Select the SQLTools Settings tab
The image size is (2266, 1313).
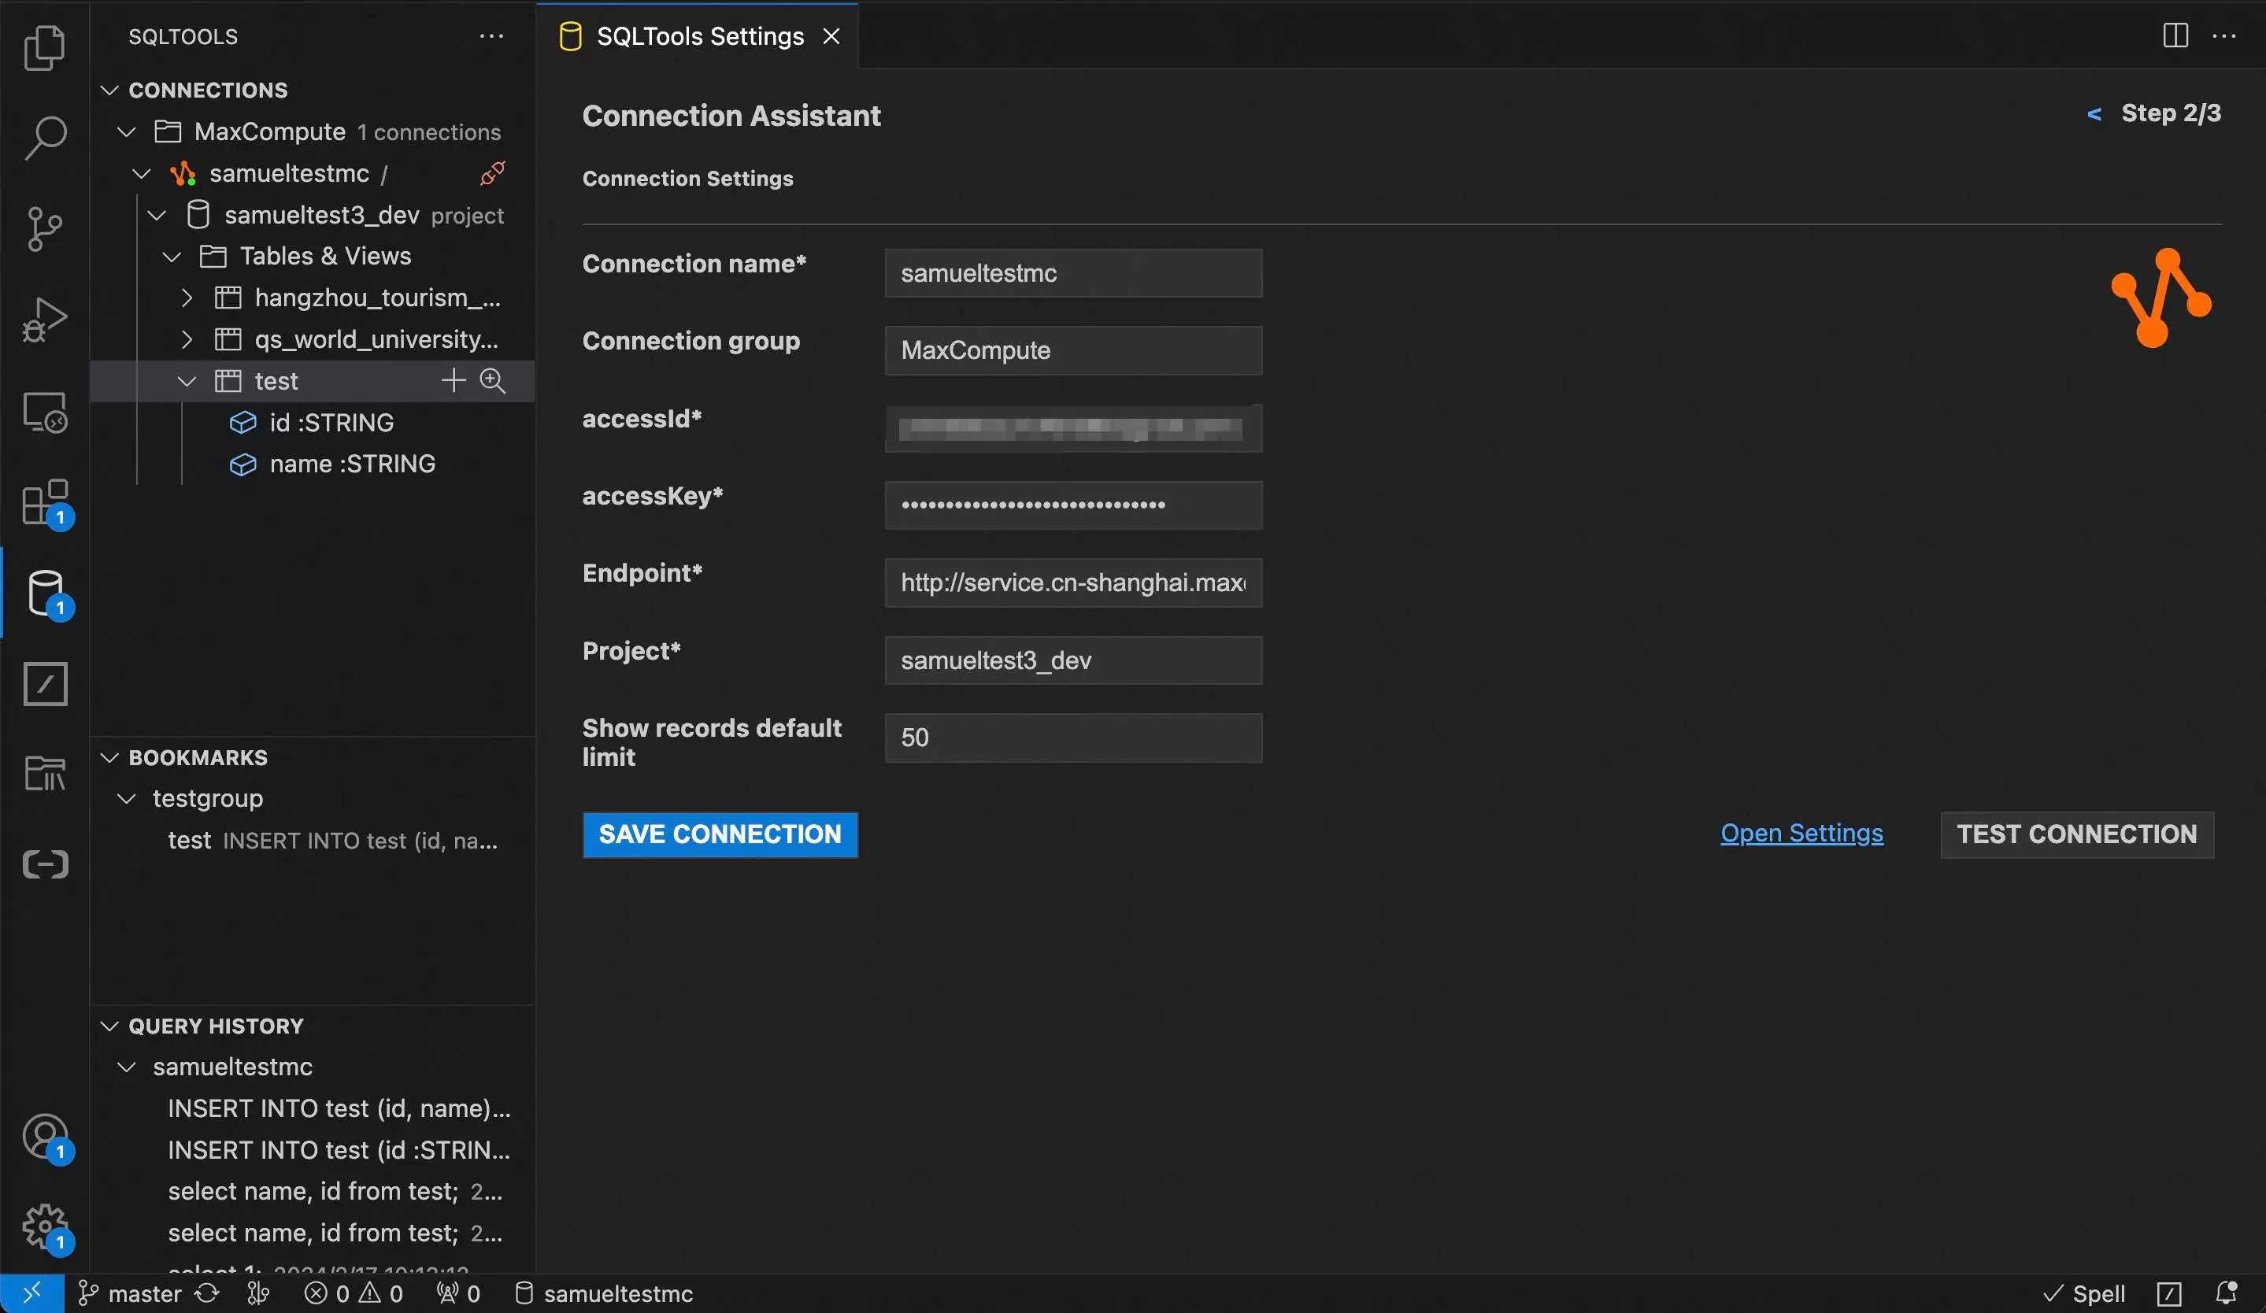[698, 36]
